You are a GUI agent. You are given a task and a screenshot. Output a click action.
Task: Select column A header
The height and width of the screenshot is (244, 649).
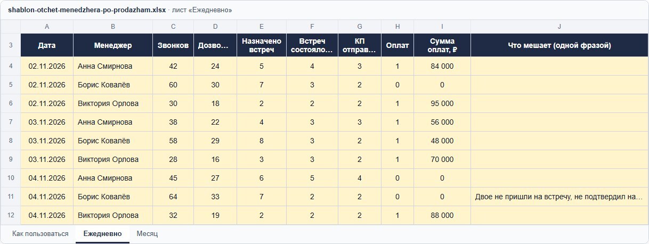(x=47, y=27)
